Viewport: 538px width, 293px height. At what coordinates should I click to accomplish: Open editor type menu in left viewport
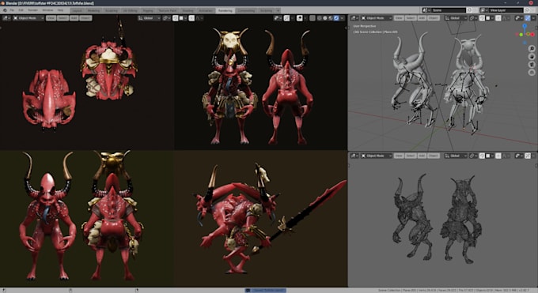coord(6,18)
